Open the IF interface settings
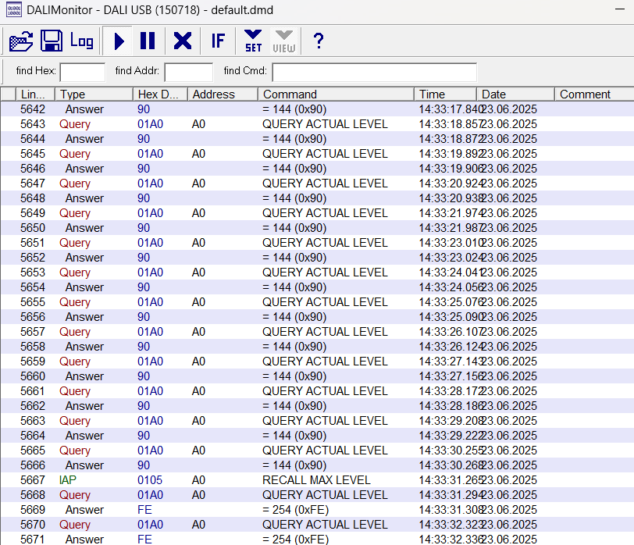This screenshot has width=634, height=545. pyautogui.click(x=218, y=41)
